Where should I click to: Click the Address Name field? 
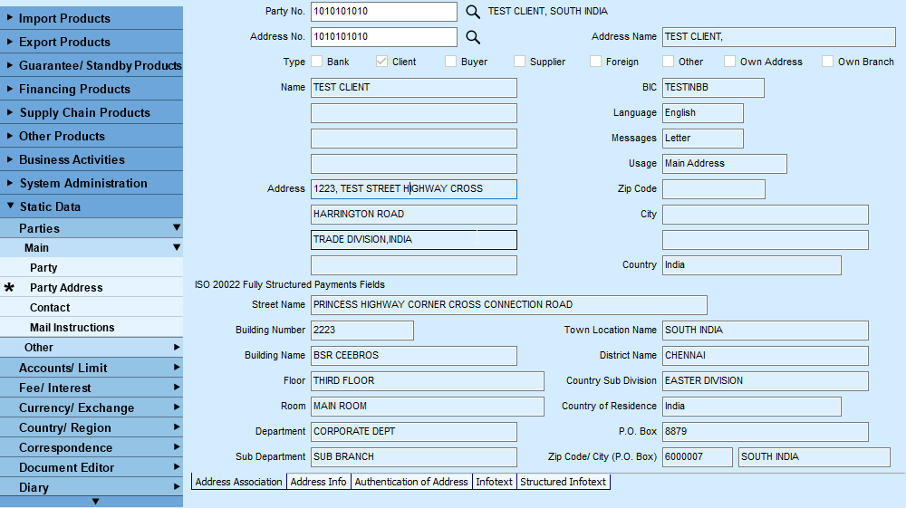[x=779, y=37]
